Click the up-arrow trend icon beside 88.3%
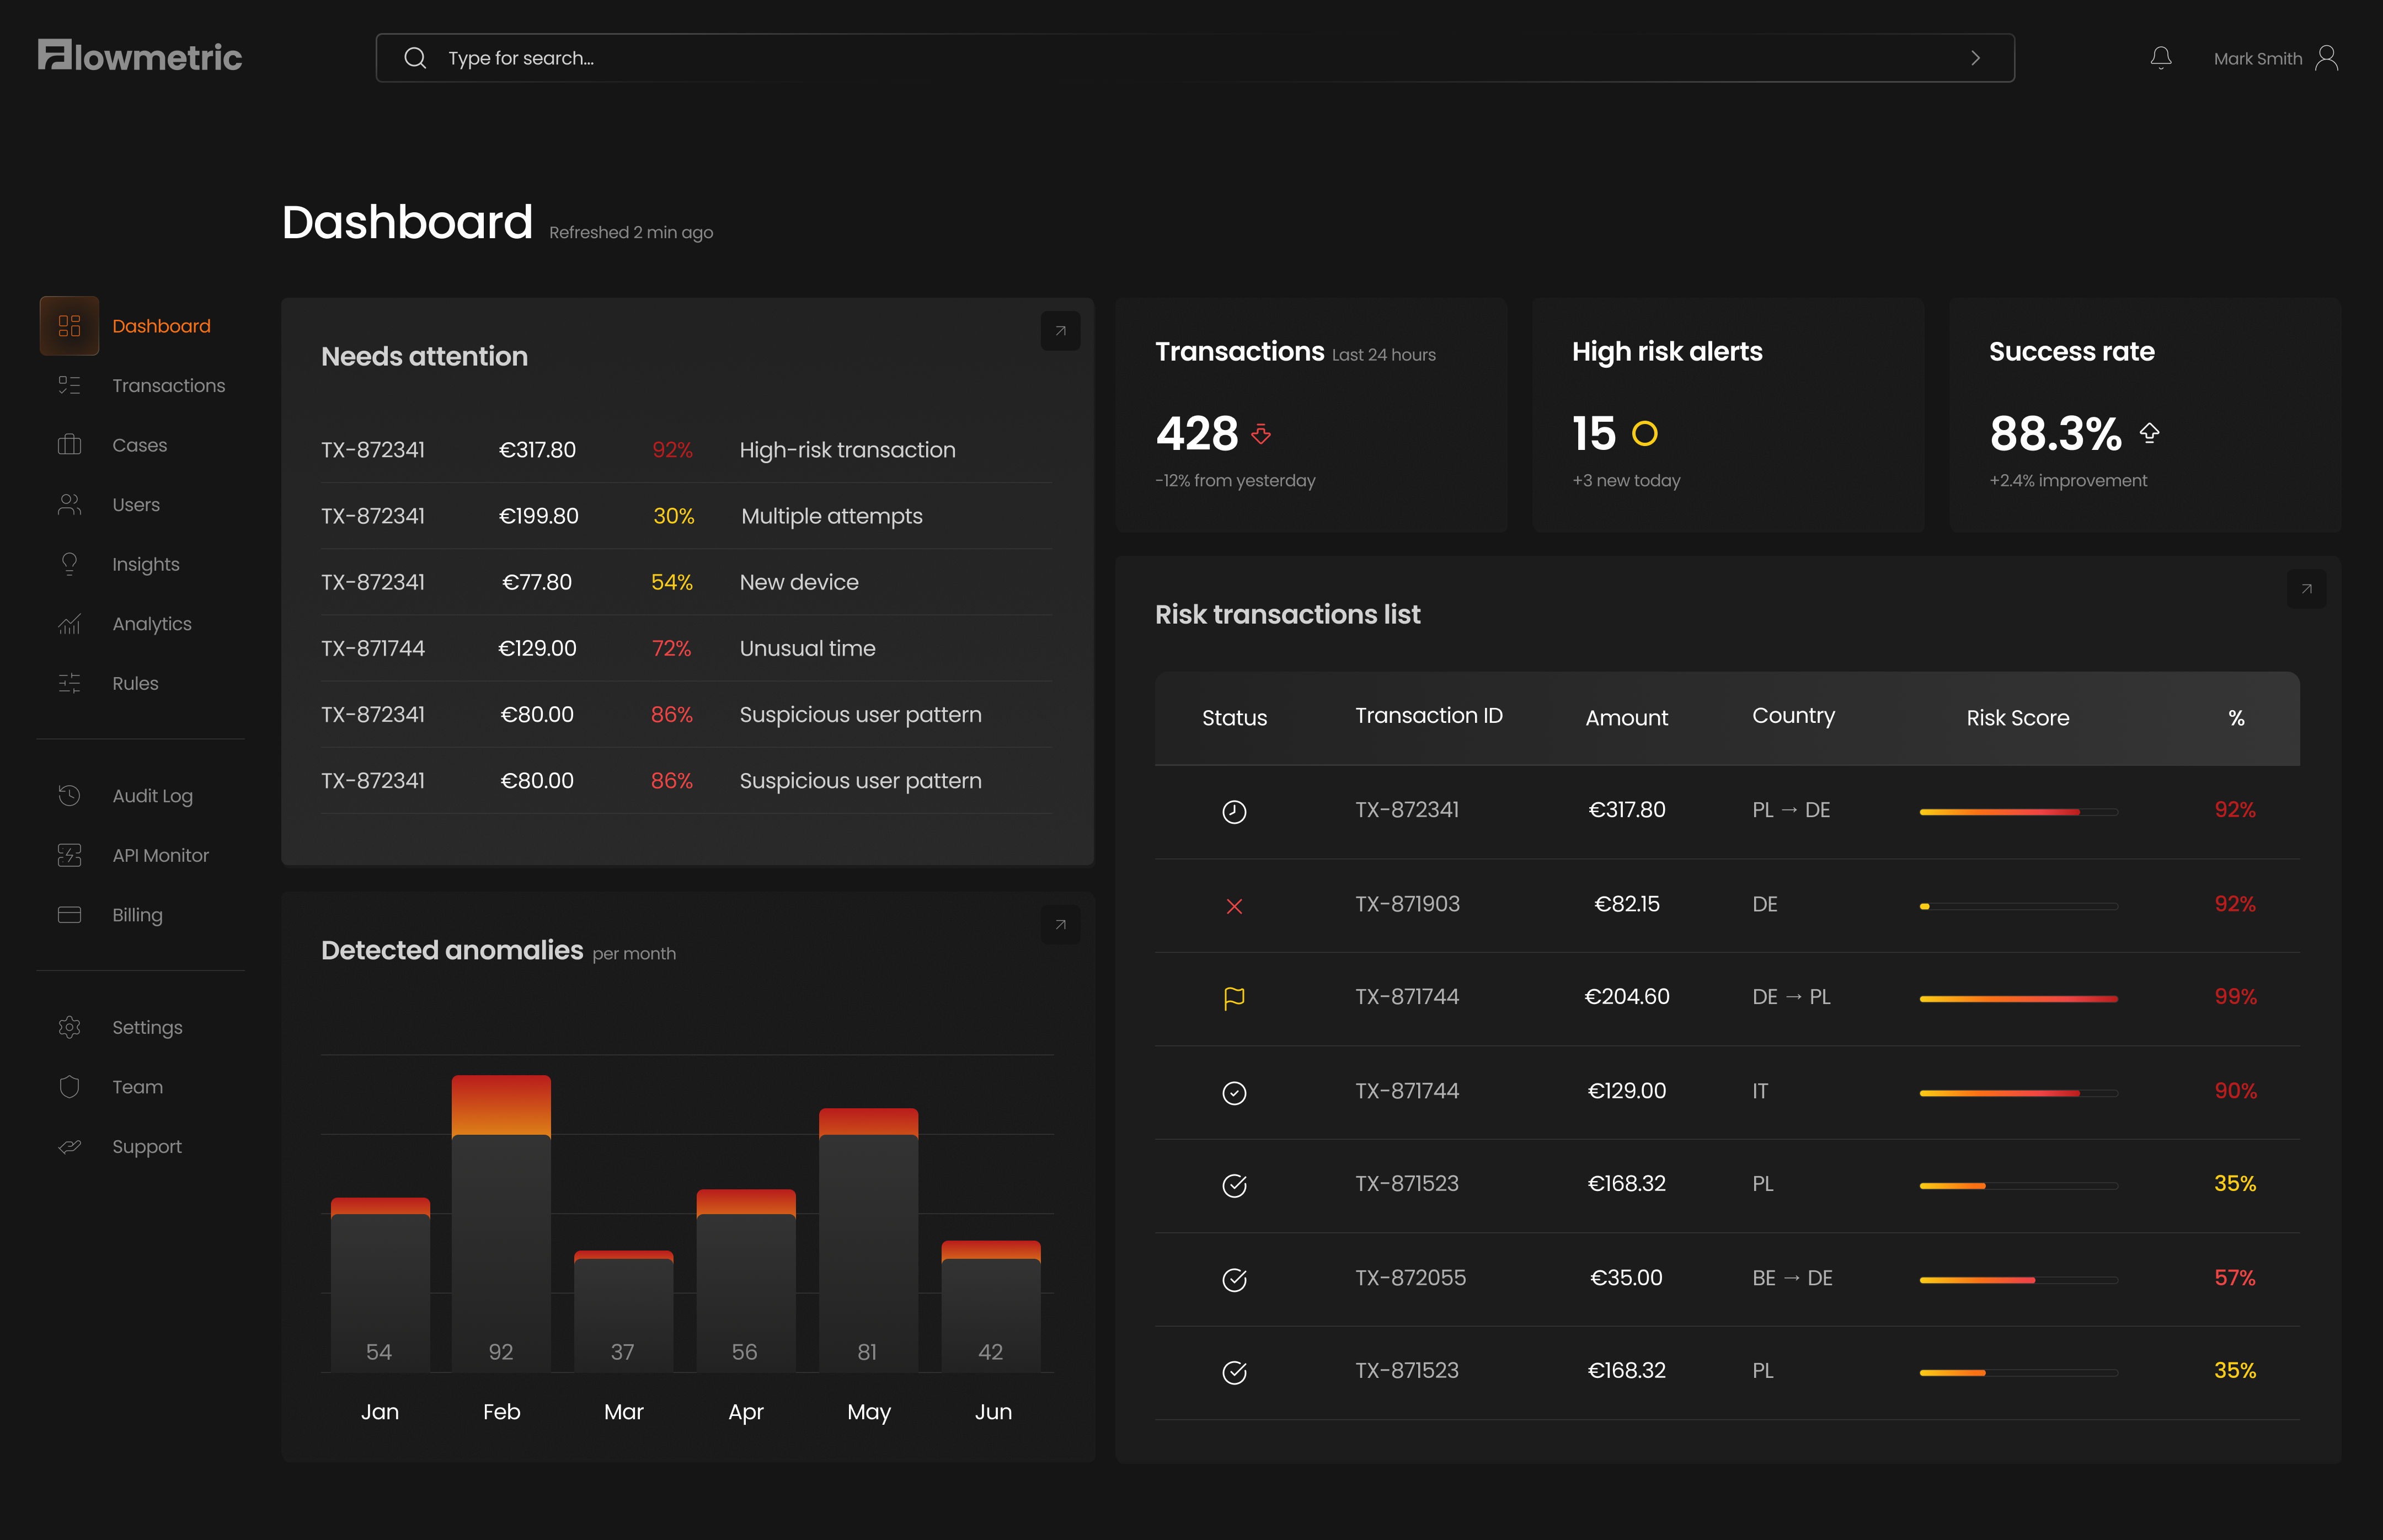 pos(2149,433)
